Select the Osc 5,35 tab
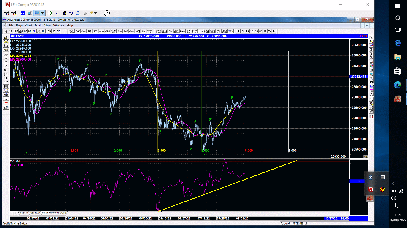Screen dimensions: 407x228 click(x=24, y=213)
